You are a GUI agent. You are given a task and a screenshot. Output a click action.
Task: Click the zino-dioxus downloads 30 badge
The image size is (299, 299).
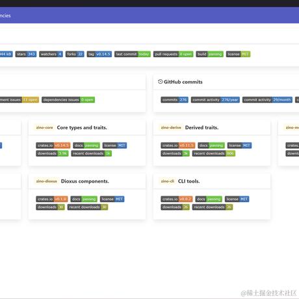click(x=50, y=207)
